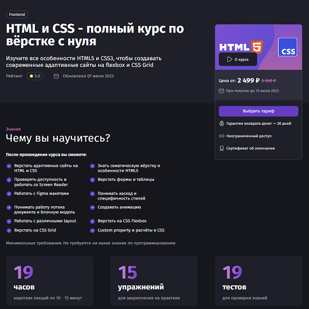Click the heading 'Чему вы научитесь?'
This screenshot has width=309, height=309.
[x=58, y=138]
